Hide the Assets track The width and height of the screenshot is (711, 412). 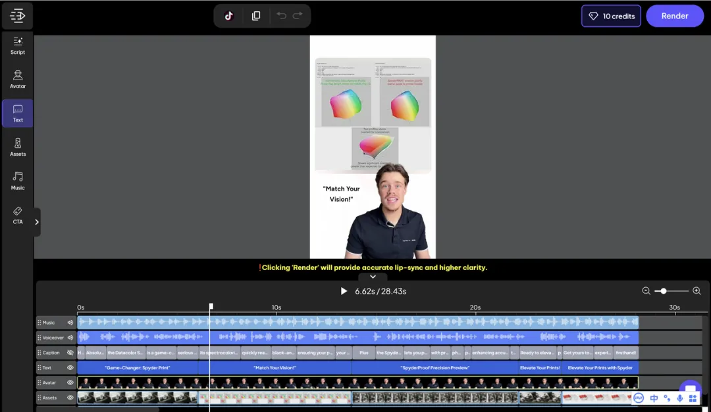pyautogui.click(x=70, y=398)
